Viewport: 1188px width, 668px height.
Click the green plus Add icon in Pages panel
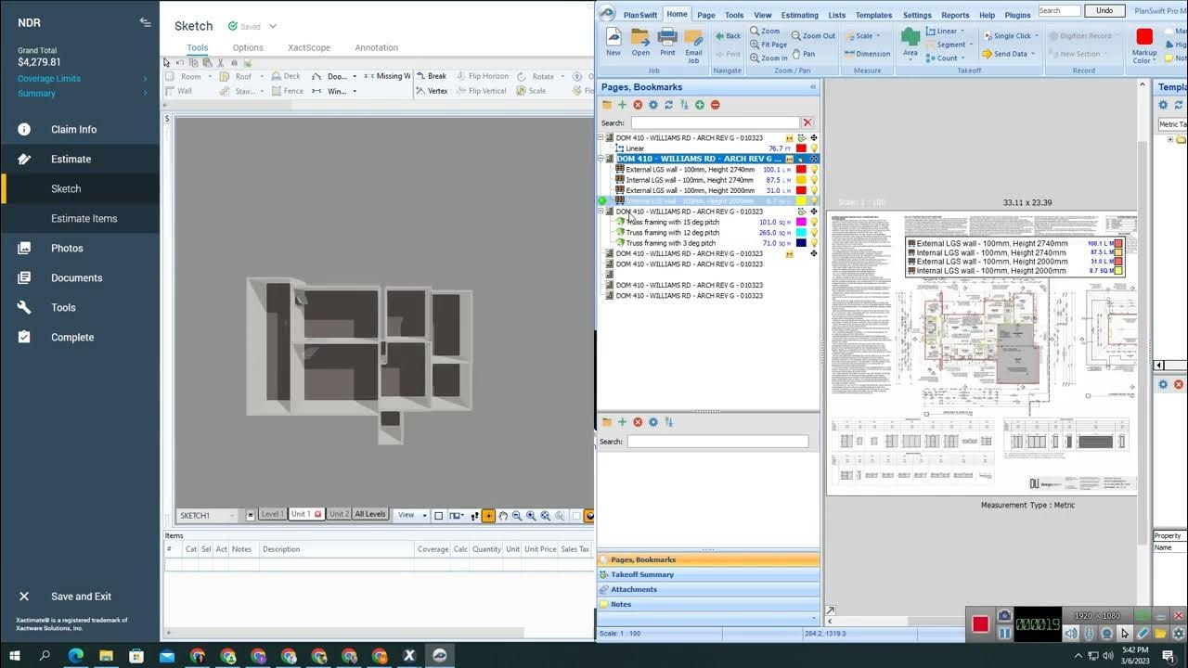point(622,105)
